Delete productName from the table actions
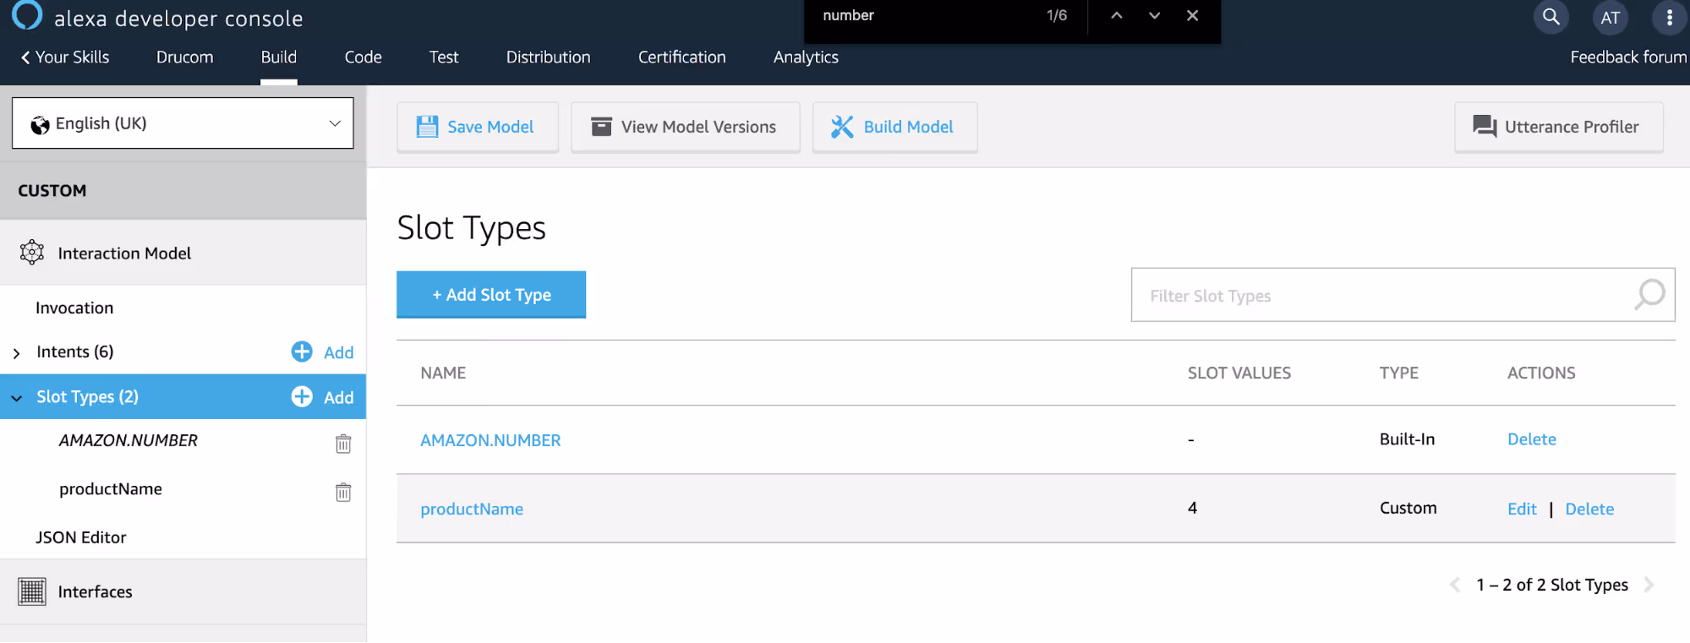 1589,509
